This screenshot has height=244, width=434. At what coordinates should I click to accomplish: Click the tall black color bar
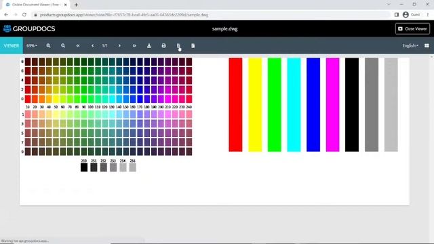click(x=352, y=105)
